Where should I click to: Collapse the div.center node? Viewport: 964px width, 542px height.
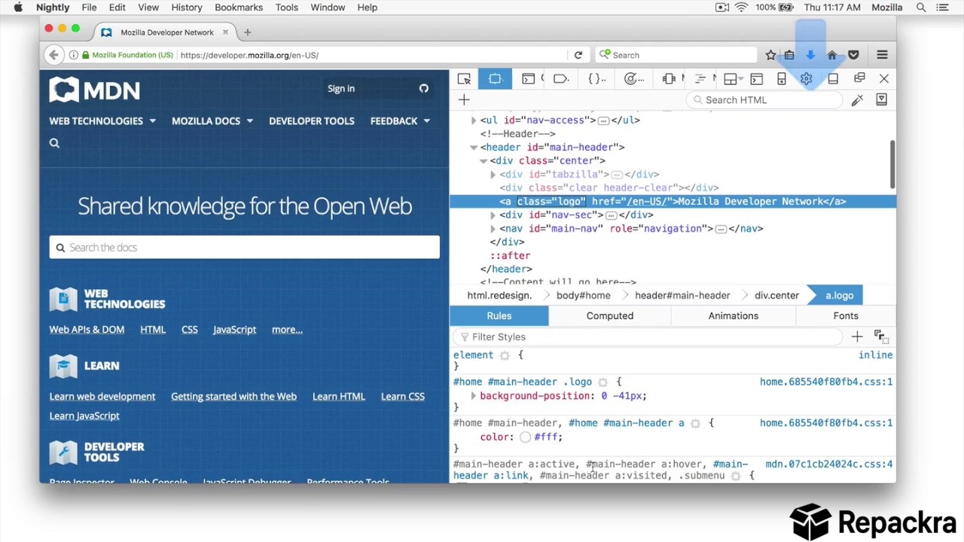pos(484,161)
